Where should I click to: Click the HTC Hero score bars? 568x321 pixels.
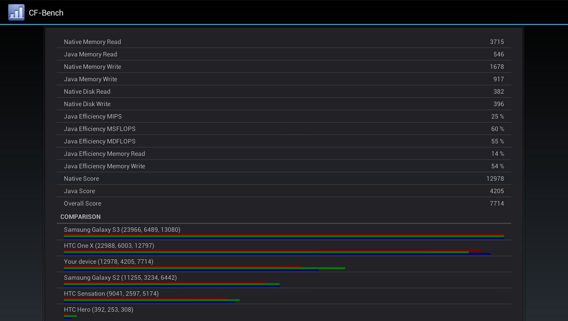point(70,316)
